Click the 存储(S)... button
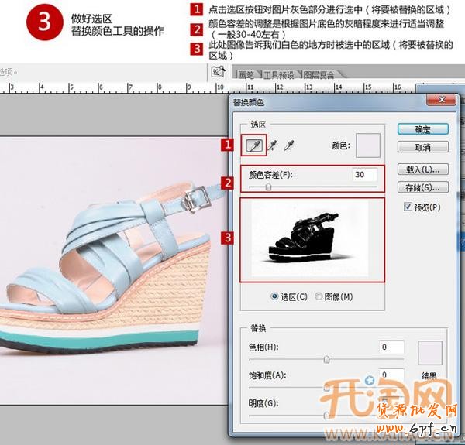This screenshot has height=445, width=465. click(422, 187)
